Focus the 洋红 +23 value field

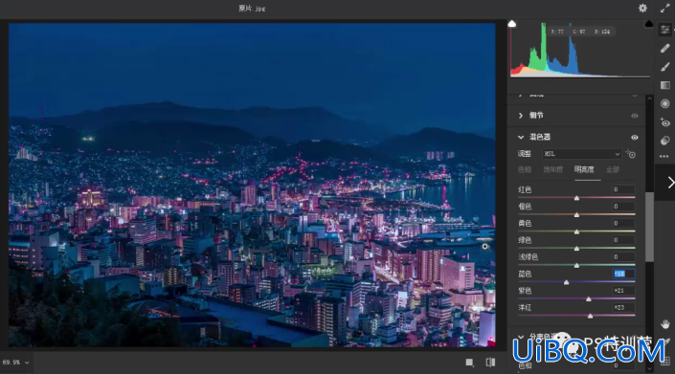coord(623,307)
